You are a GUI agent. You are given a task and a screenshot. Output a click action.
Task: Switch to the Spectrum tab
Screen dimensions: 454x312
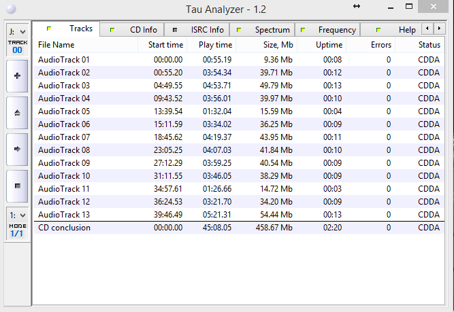262,30
